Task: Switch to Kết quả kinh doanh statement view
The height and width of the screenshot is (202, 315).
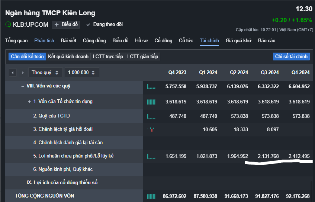Action: click(x=68, y=57)
